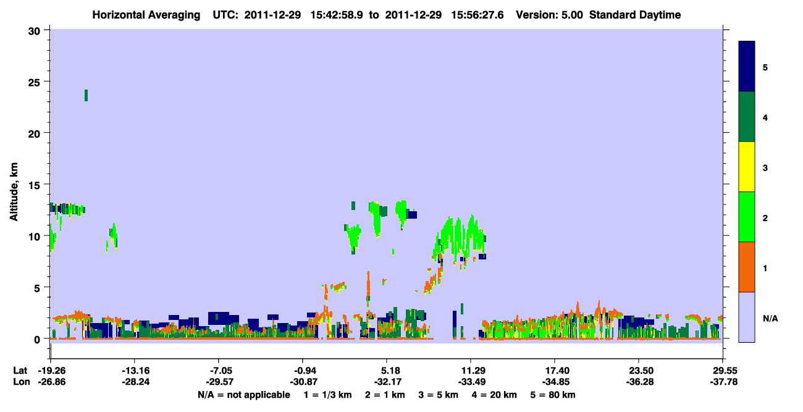Click latitude value -7.05

[219, 371]
